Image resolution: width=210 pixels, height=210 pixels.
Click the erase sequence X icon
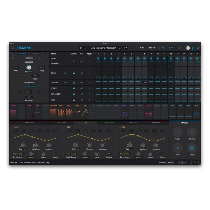(x=20, y=92)
